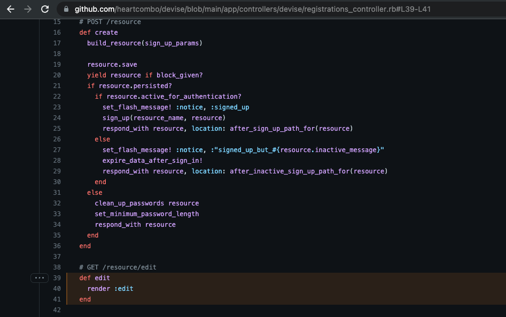Select line number 42

click(x=57, y=310)
